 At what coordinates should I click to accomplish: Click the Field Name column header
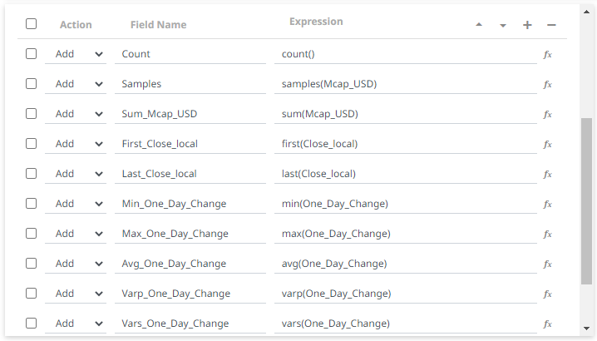pos(158,25)
